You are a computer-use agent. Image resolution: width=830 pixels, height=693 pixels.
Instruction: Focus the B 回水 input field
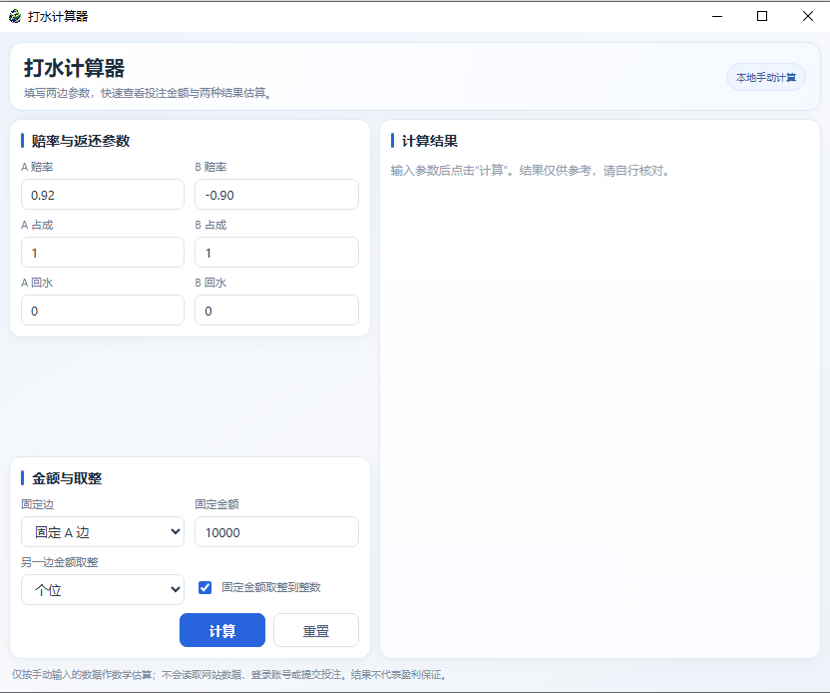277,310
